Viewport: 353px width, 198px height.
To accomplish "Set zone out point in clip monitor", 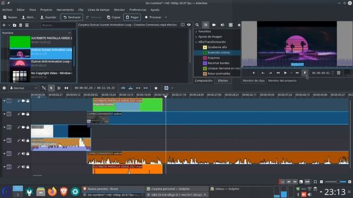I will point(270,73).
